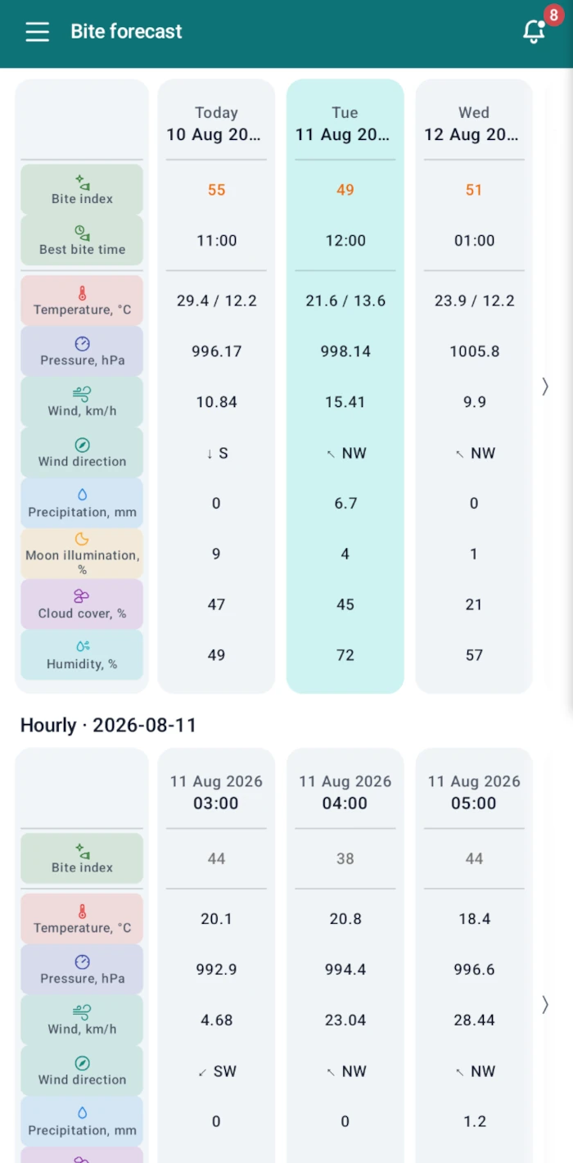Image resolution: width=573 pixels, height=1163 pixels.
Task: Tap the daily Precipitation, mm label
Action: pyautogui.click(x=82, y=512)
